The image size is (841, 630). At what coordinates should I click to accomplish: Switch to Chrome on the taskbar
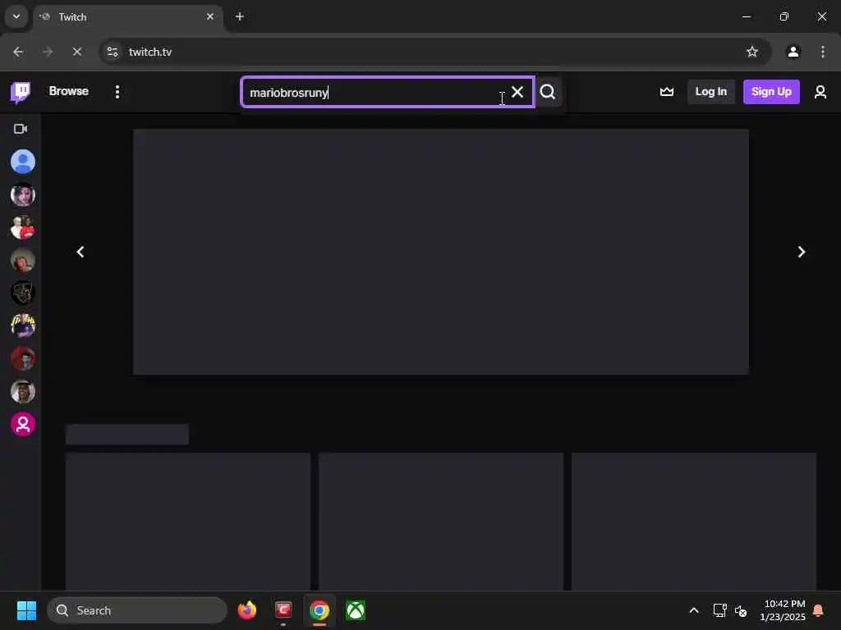pyautogui.click(x=319, y=610)
